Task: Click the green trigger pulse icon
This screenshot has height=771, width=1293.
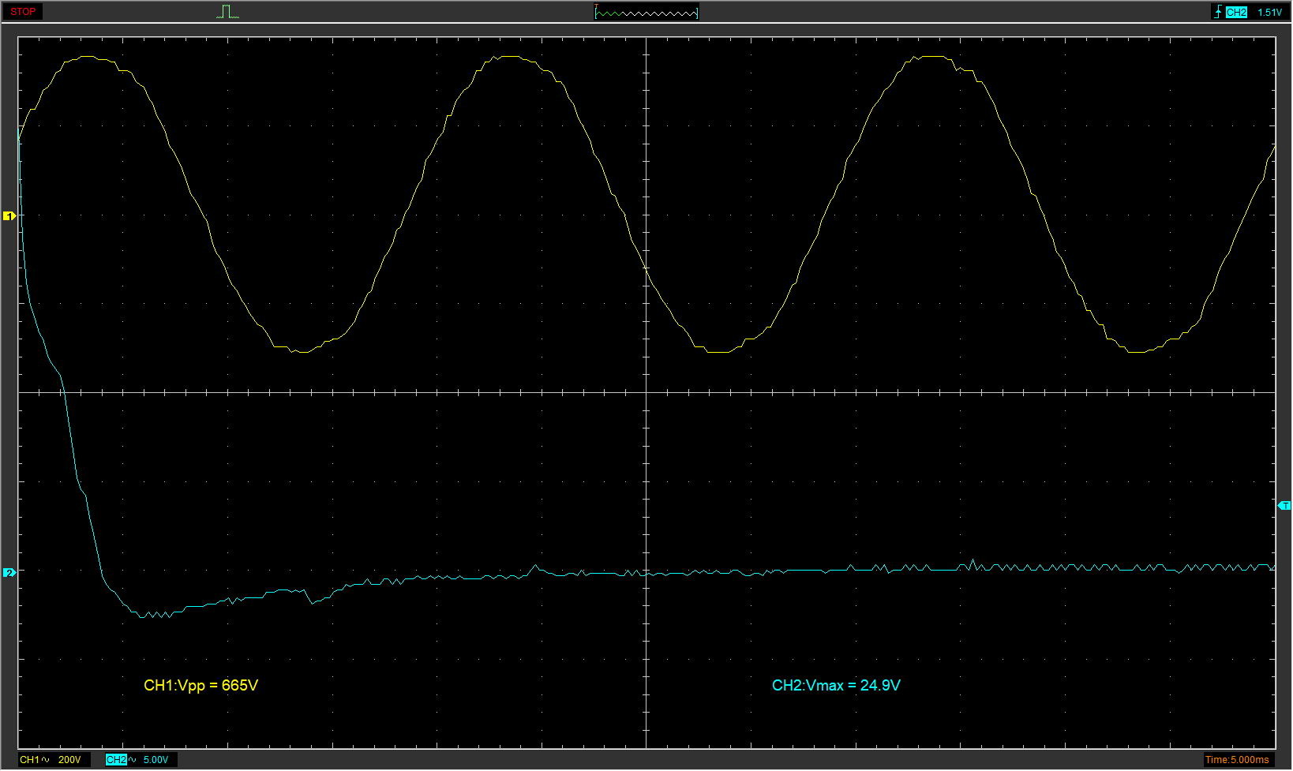Action: (x=227, y=12)
